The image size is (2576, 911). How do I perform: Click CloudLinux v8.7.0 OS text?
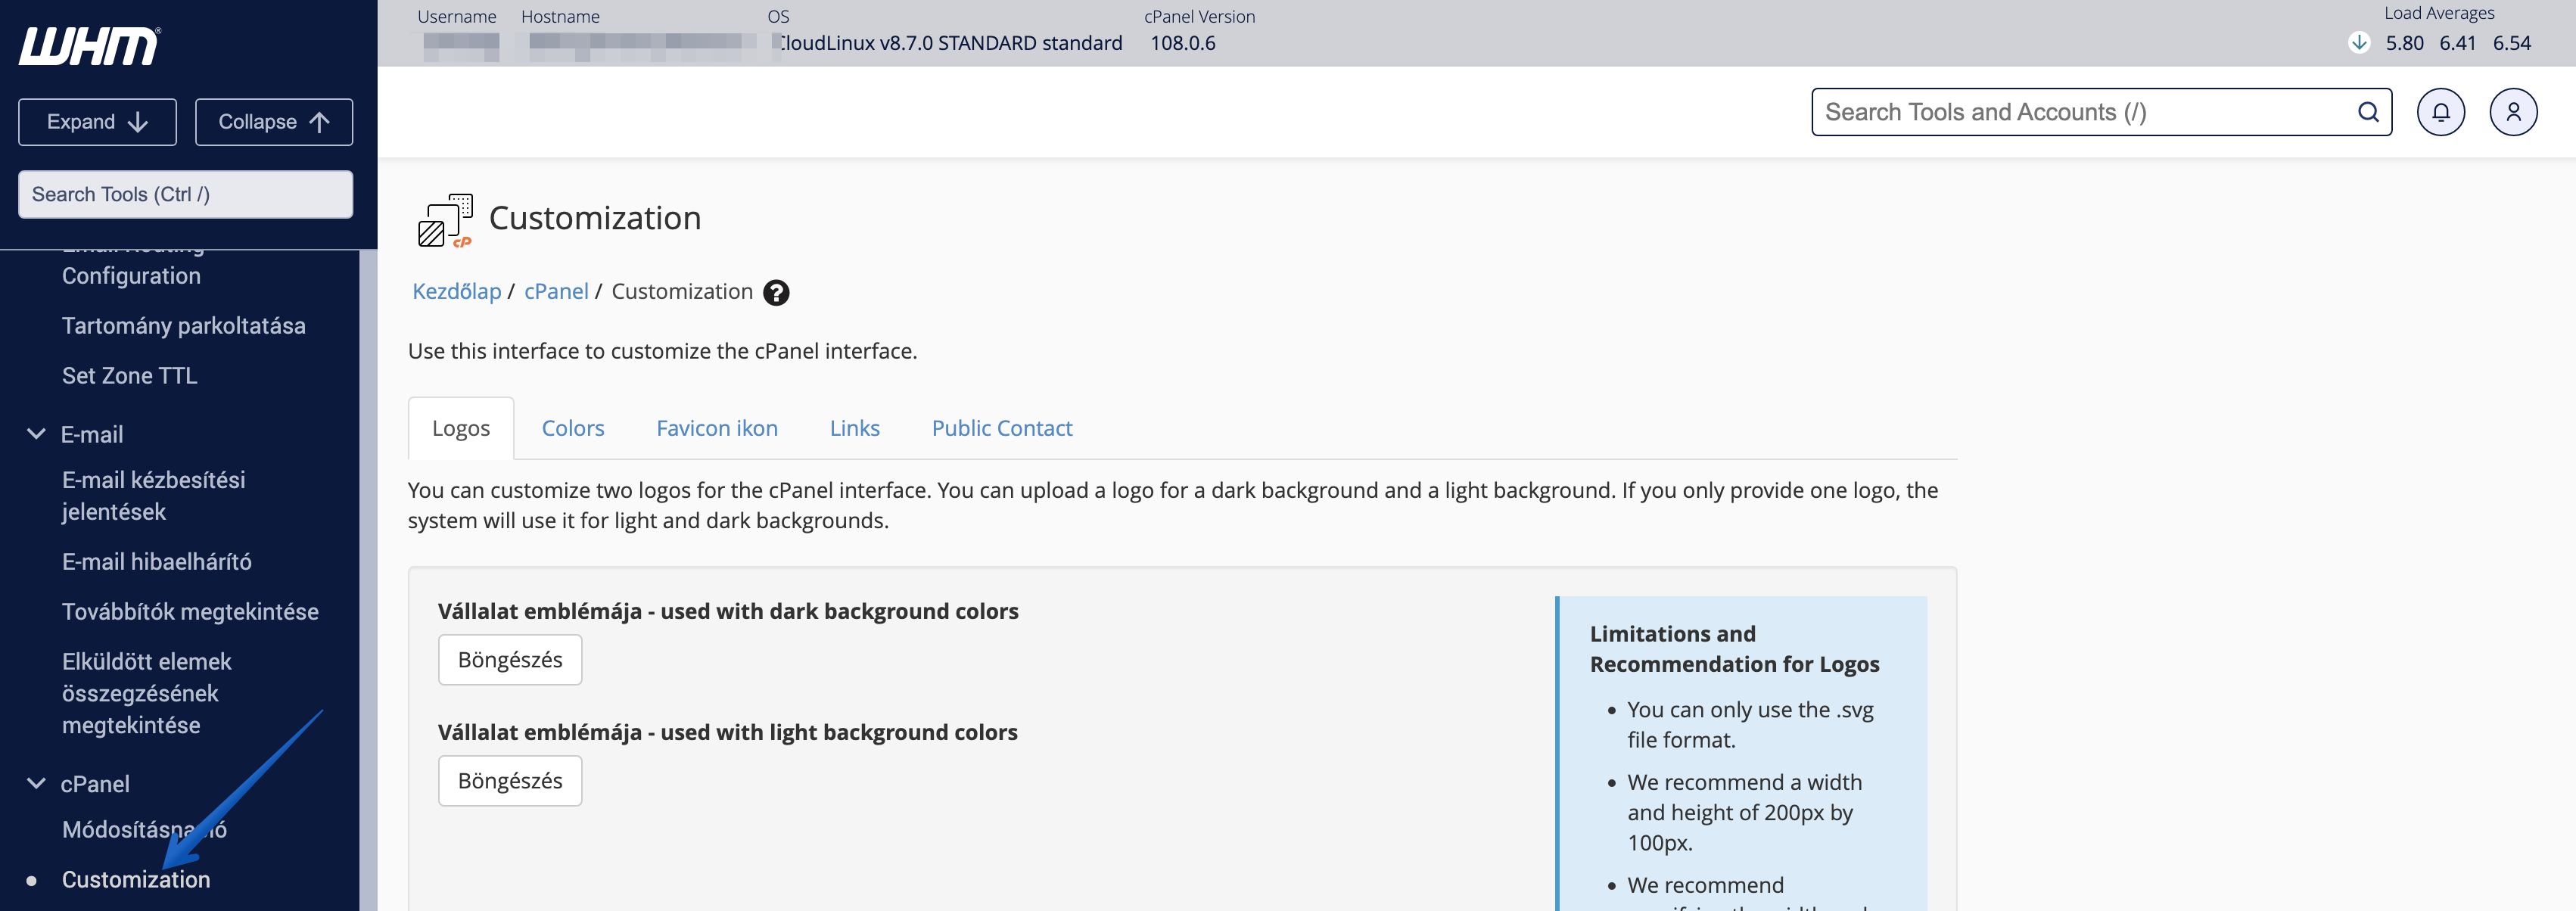[949, 43]
